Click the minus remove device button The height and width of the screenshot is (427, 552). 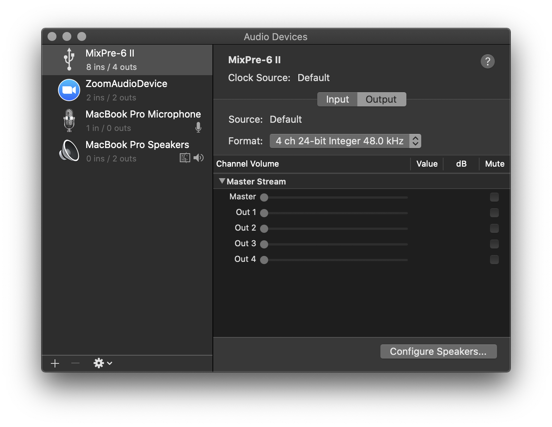point(75,363)
